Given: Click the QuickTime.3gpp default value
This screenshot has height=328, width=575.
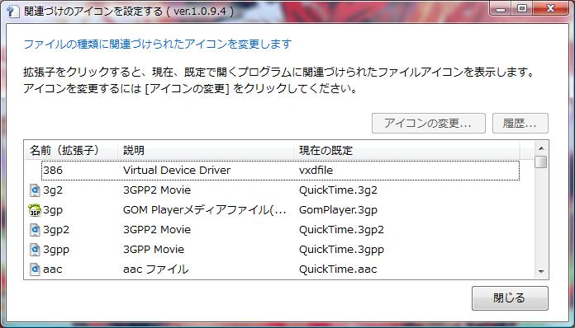Looking at the screenshot, I should (x=341, y=250).
